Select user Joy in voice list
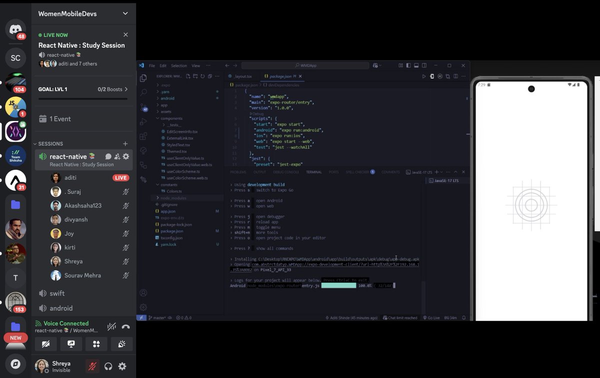The width and height of the screenshot is (600, 378). click(x=90, y=233)
